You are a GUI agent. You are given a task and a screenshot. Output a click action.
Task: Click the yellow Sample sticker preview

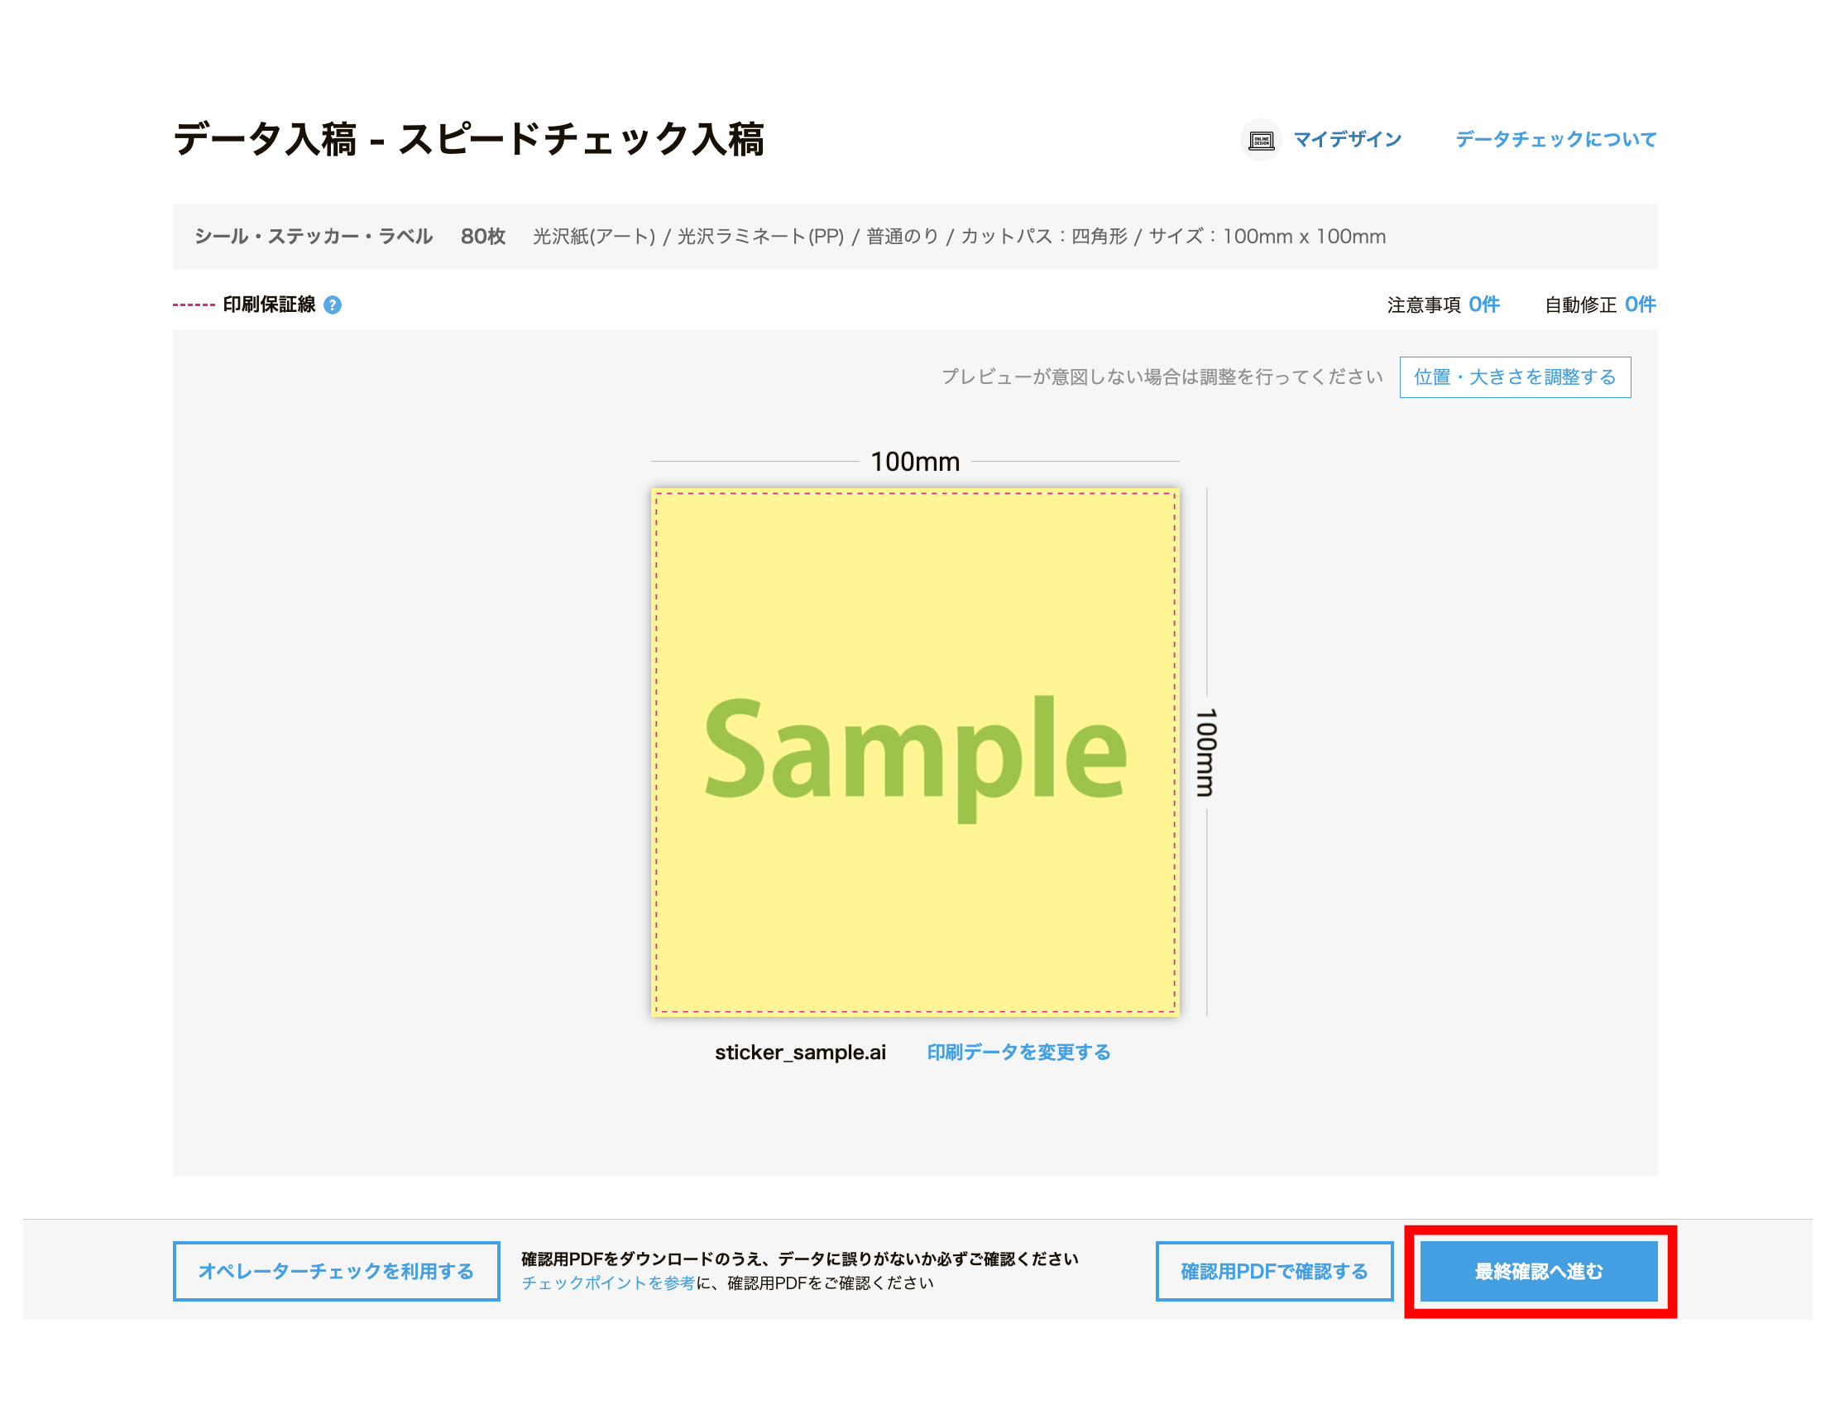point(916,753)
